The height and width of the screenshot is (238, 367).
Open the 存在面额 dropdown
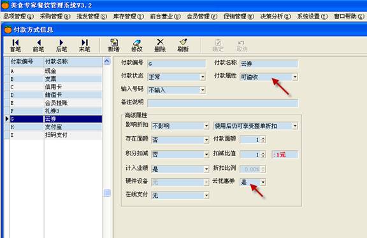pos(206,140)
